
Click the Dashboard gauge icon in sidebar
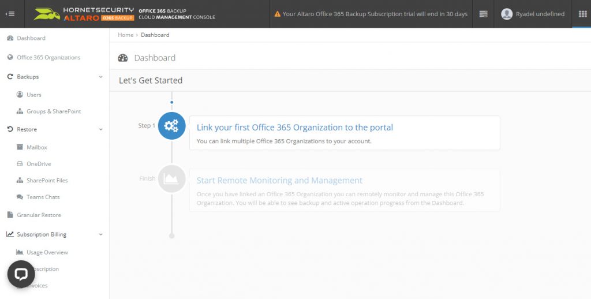coord(10,38)
